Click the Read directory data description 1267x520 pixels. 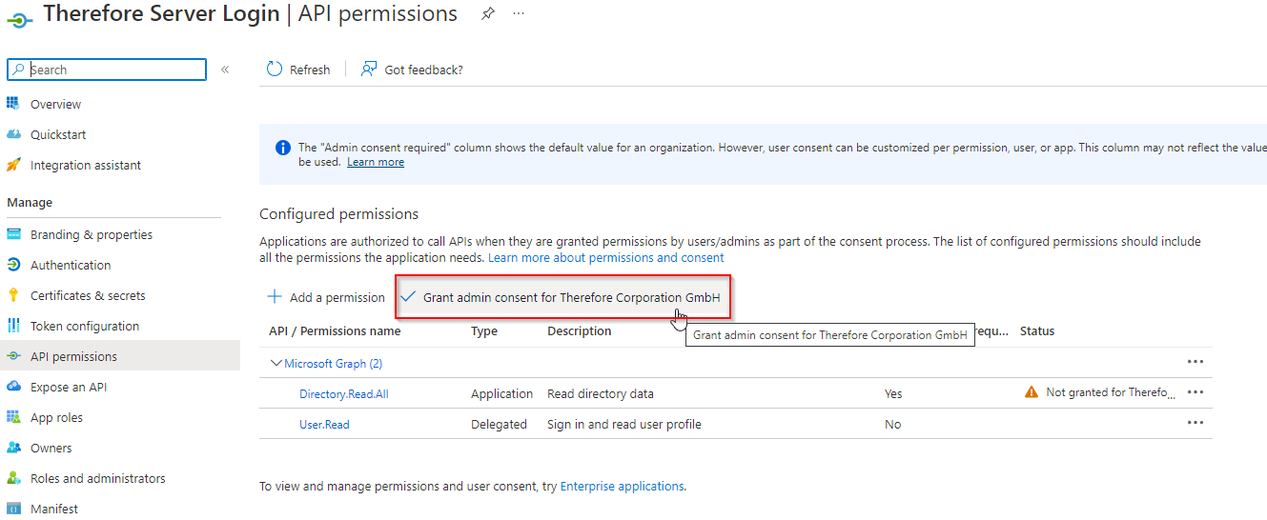coord(601,393)
